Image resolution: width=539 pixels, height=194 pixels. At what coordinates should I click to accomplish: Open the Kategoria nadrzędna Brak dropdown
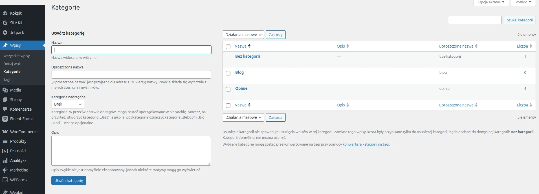click(68, 104)
